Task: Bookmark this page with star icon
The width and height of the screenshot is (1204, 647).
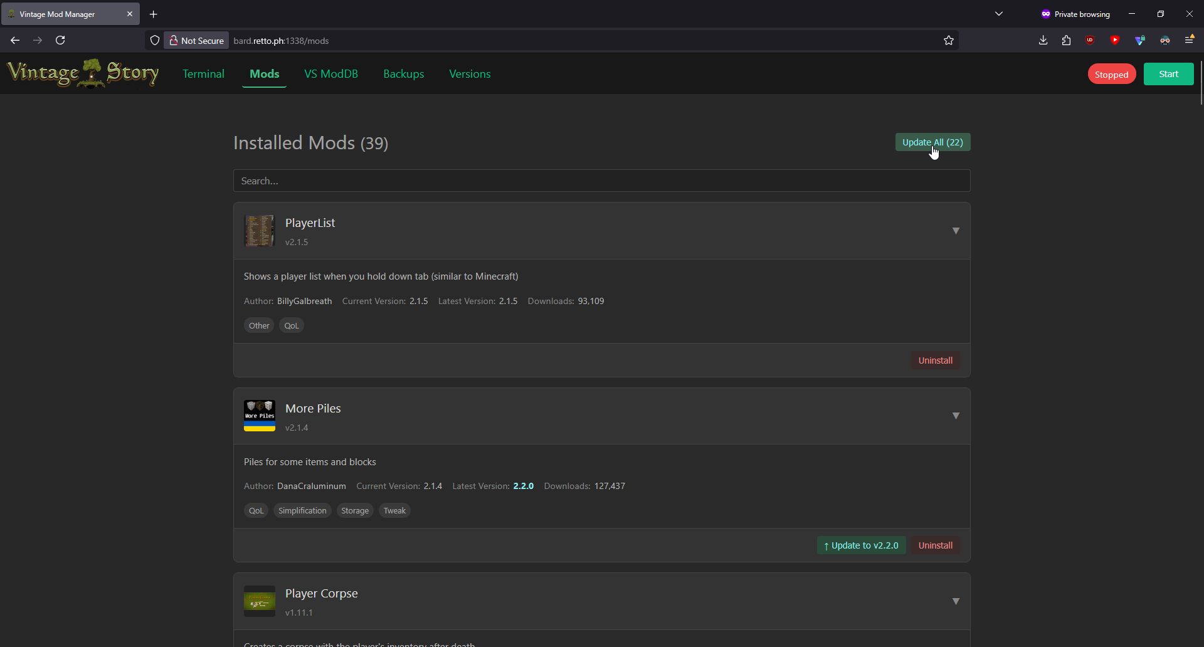Action: pyautogui.click(x=948, y=40)
